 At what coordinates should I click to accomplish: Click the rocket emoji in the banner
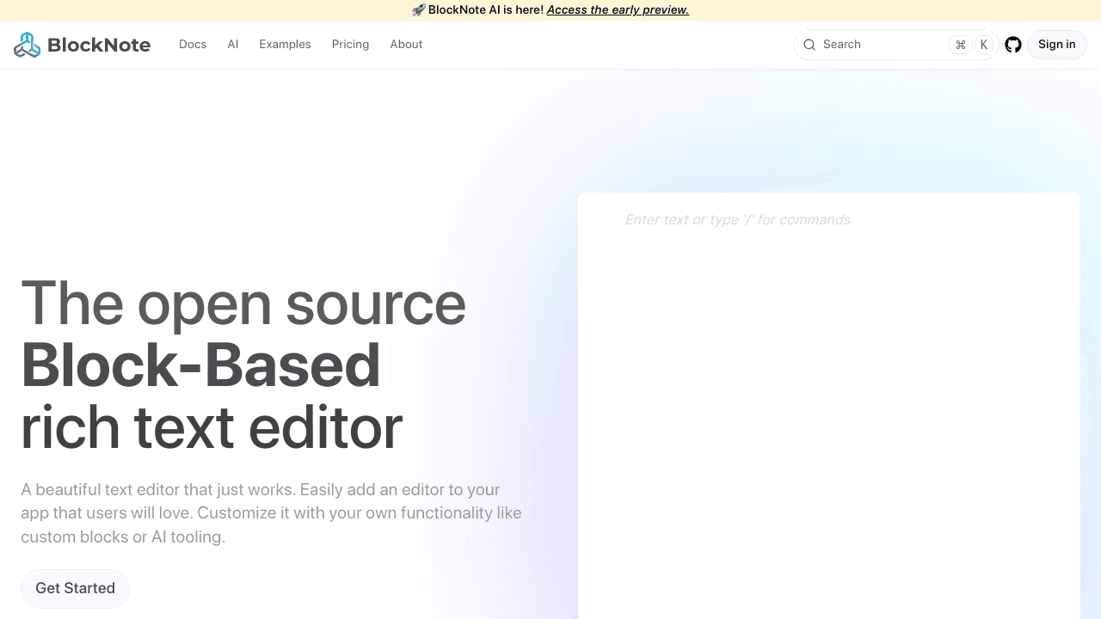[x=419, y=9]
